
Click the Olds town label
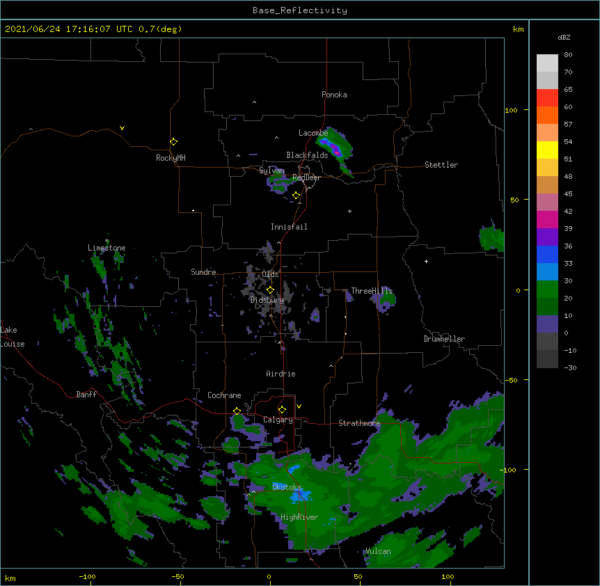click(x=270, y=274)
